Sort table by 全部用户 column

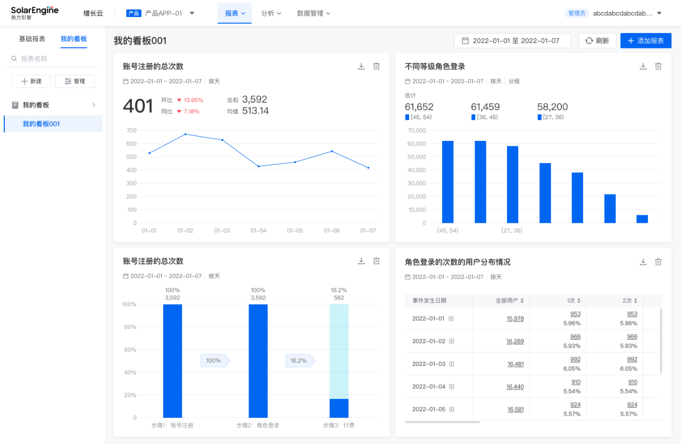point(522,301)
